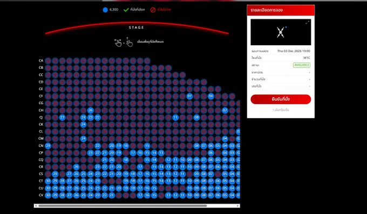Select seat 22 in row CJ
367x214 pixels.
98,118
